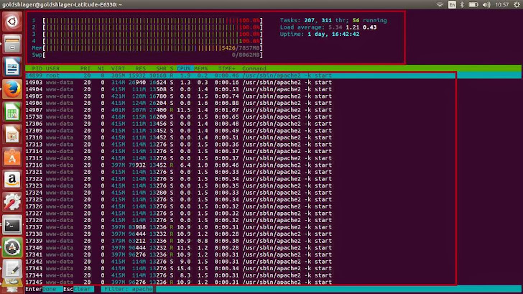
Task: Sort processes by PRI column header
Action: tap(85, 68)
